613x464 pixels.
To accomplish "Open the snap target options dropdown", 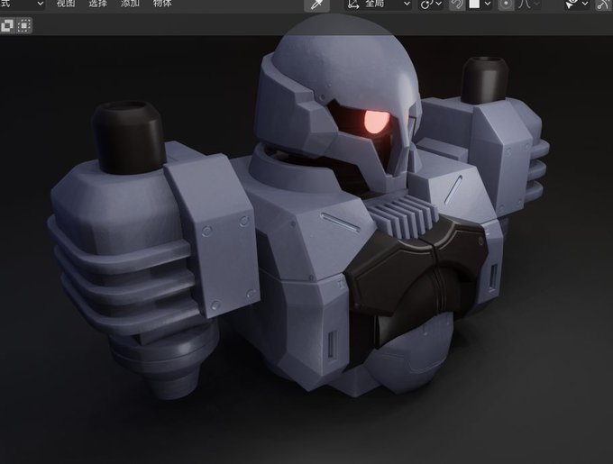I will point(480,4).
